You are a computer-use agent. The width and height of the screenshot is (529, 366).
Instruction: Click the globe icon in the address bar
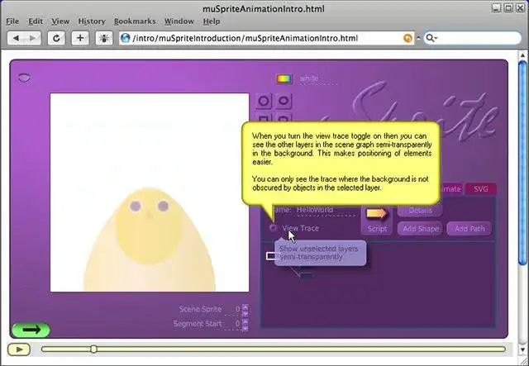(x=126, y=38)
